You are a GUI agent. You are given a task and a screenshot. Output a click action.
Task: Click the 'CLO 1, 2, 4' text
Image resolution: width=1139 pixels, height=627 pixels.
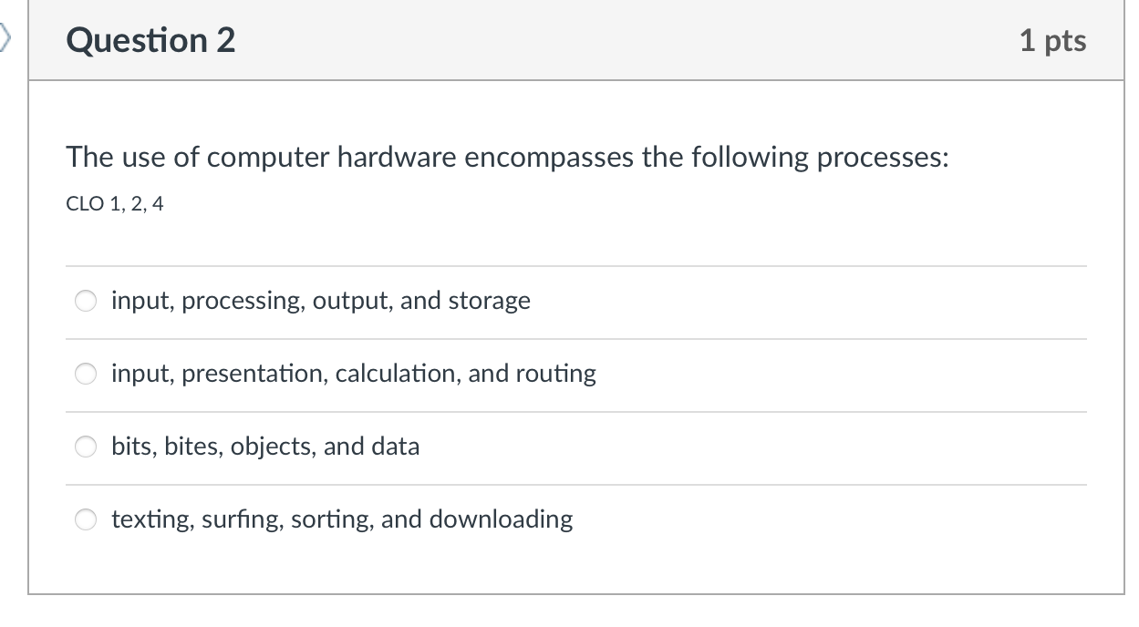115,204
